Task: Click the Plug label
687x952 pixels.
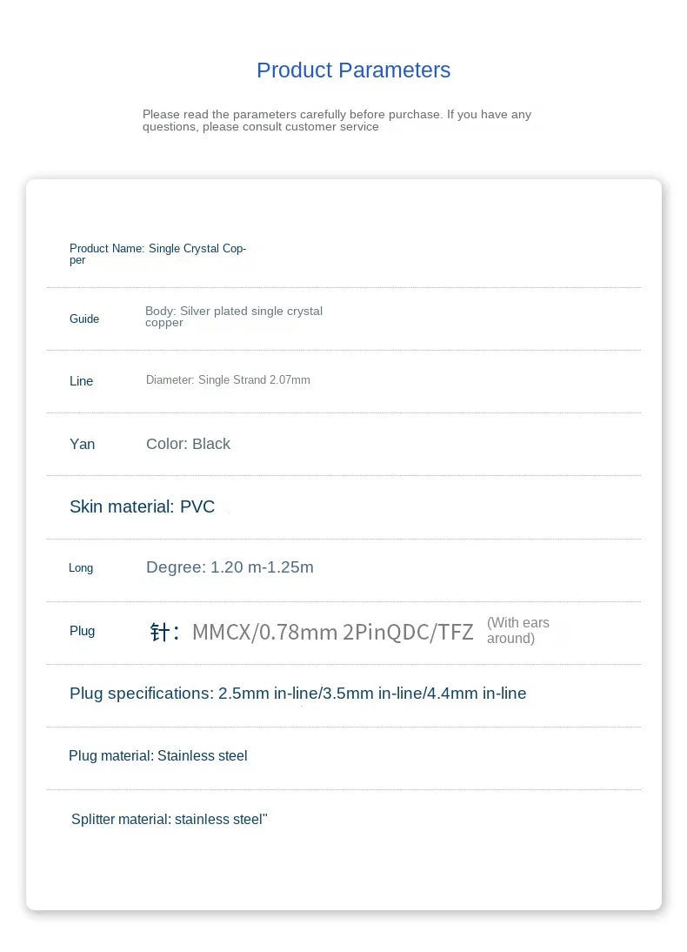Action: [x=83, y=631]
